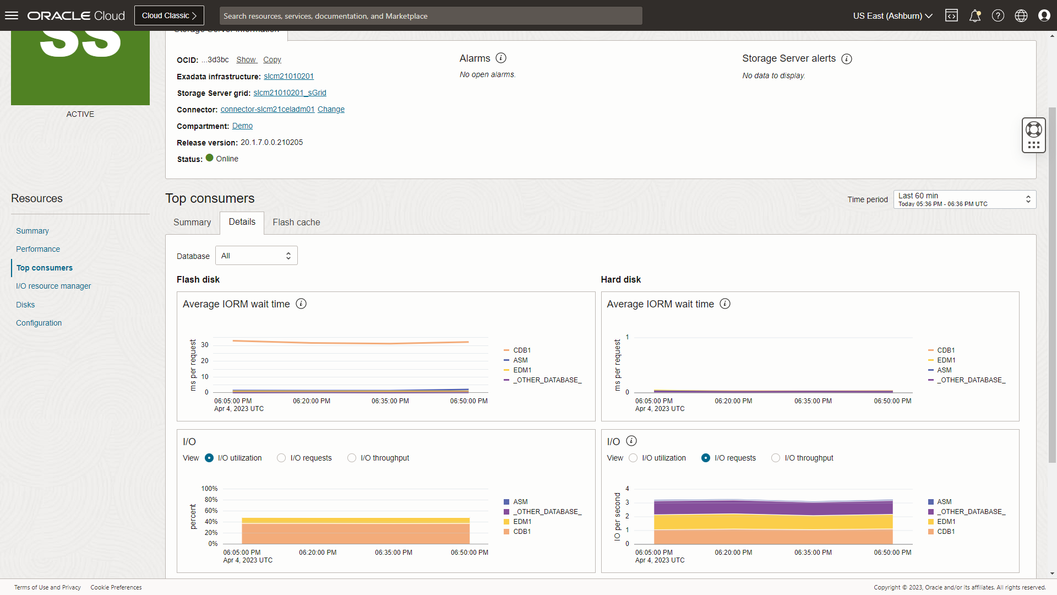The width and height of the screenshot is (1057, 595).
Task: Select Hard disk I/O utilization radio button
Action: pyautogui.click(x=633, y=458)
